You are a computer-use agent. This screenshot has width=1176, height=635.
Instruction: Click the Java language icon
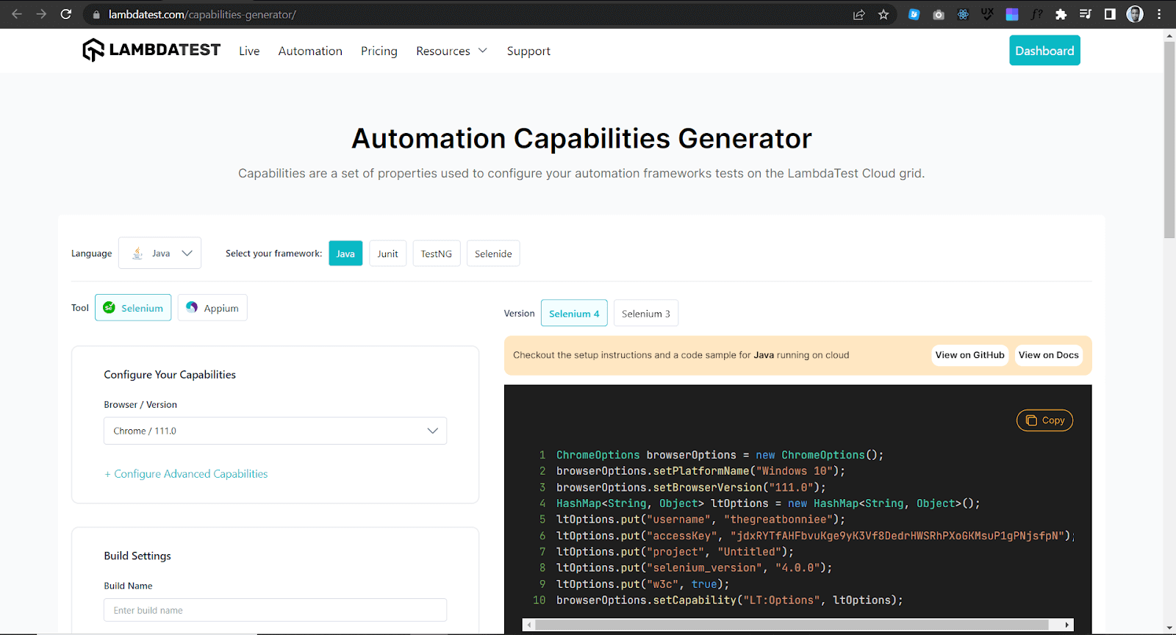[137, 254]
